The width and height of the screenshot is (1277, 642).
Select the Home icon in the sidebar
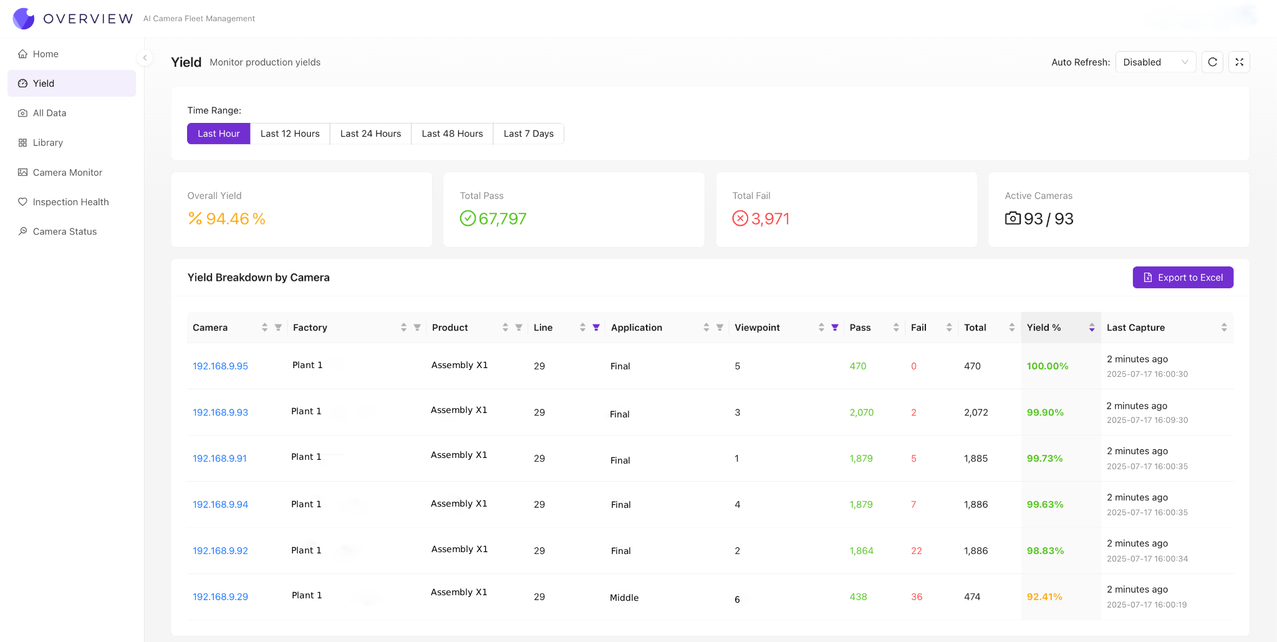coord(22,54)
